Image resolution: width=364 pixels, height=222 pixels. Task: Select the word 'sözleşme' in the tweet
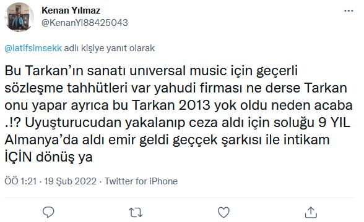point(34,88)
